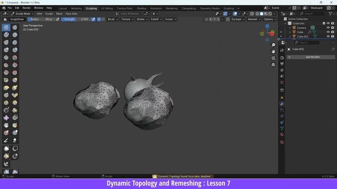Select the Mesh Filter tool with purple icon

tap(6, 118)
